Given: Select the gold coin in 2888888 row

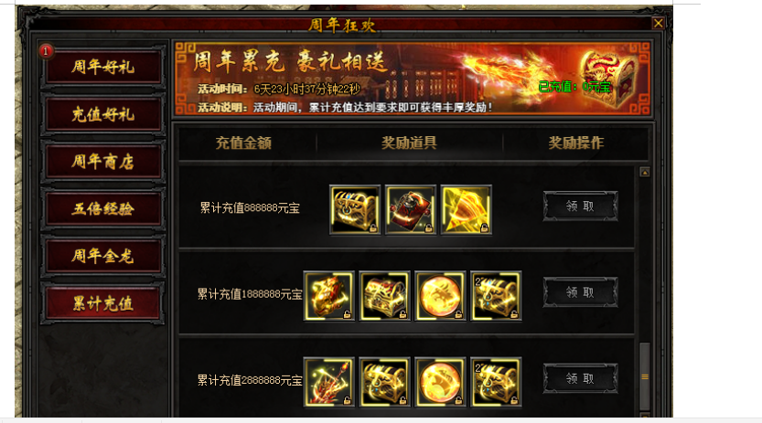Looking at the screenshot, I should tap(440, 382).
